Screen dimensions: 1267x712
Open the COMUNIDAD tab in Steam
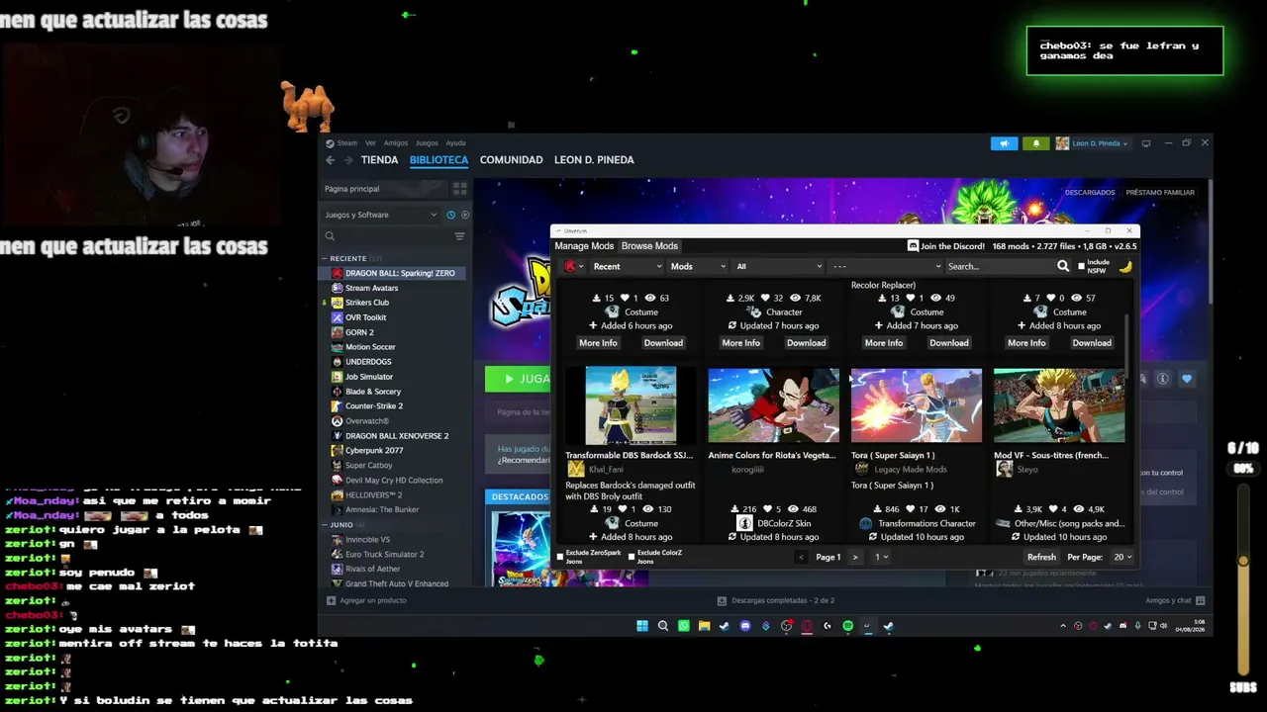coord(511,160)
